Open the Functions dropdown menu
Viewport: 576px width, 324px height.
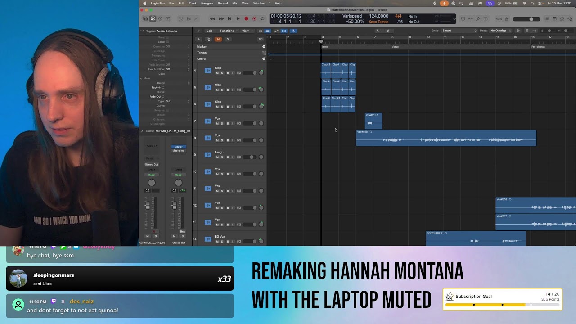click(228, 31)
